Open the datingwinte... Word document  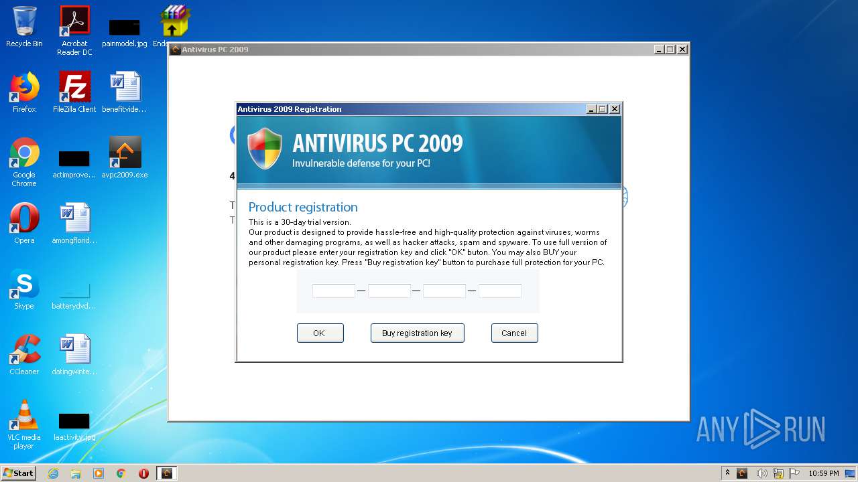pos(74,355)
